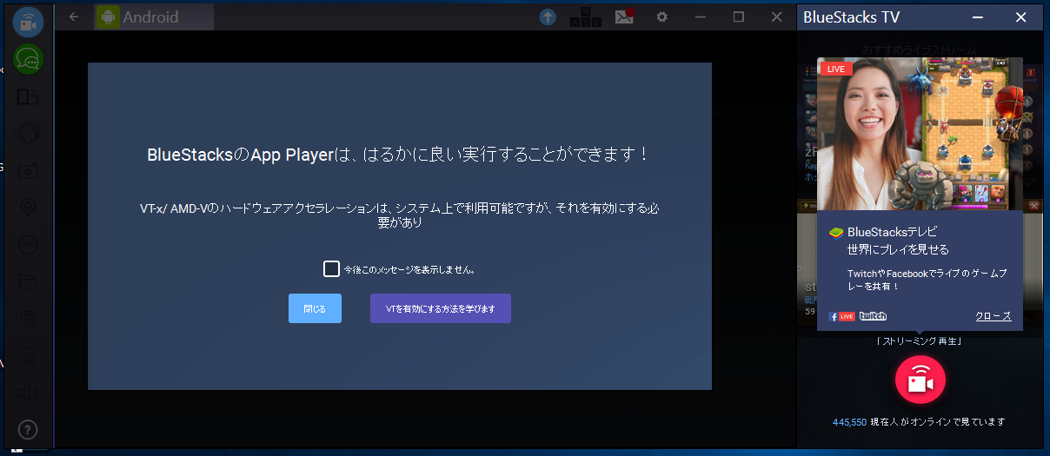Click the red streaming camera button
Viewport: 1050px width, 456px height.
[920, 380]
